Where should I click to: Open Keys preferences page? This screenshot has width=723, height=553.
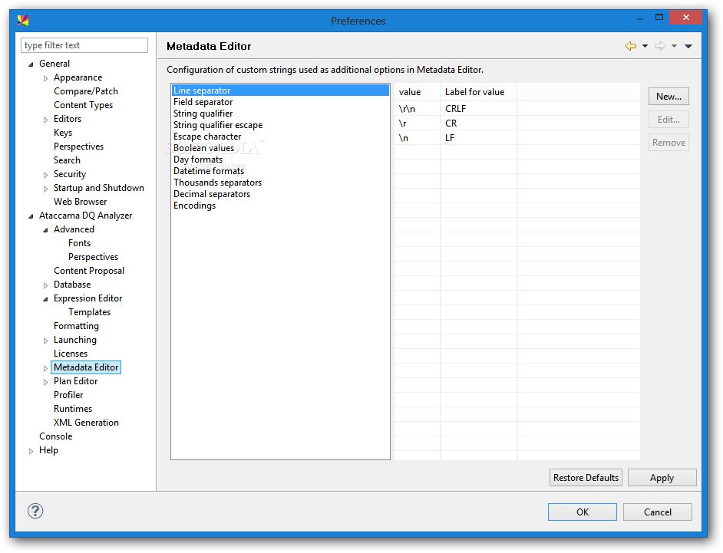(63, 133)
